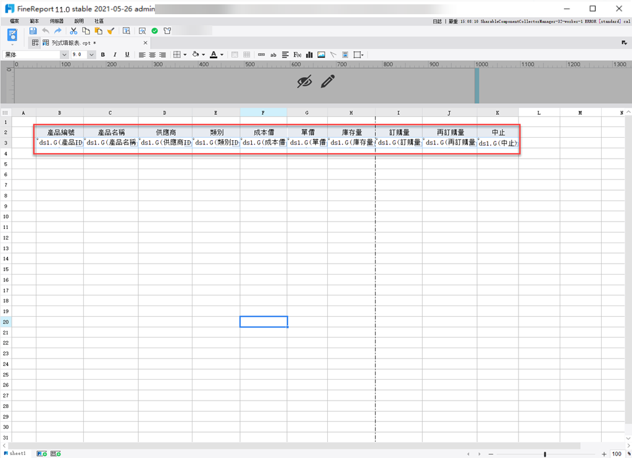Viewport: 632px width, 458px height.
Task: Toggle bold formatting
Action: [103, 55]
